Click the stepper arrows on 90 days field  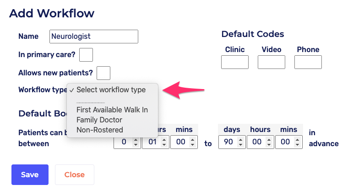240,142
